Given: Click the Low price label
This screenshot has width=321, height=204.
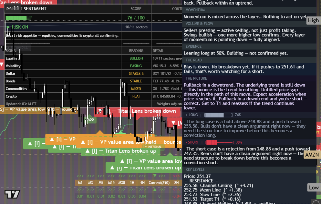Looking at the screenshot, I should pos(313,188).
